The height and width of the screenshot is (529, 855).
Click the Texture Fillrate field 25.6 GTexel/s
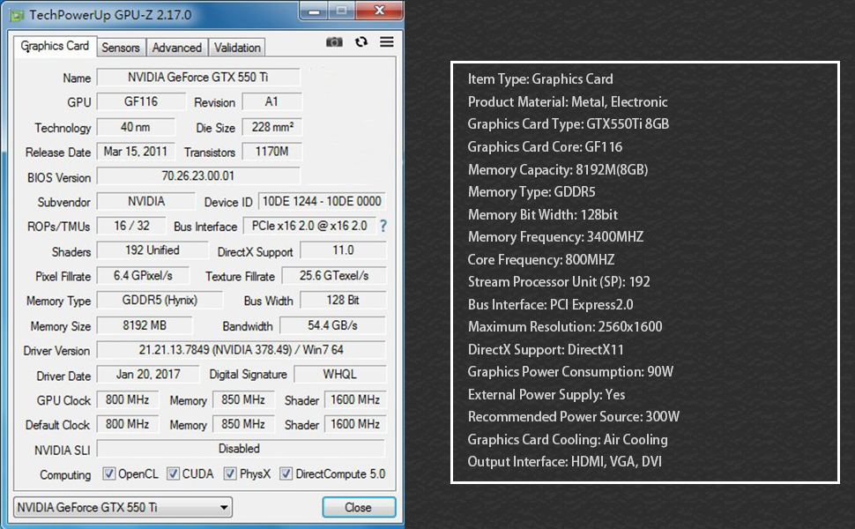point(334,275)
